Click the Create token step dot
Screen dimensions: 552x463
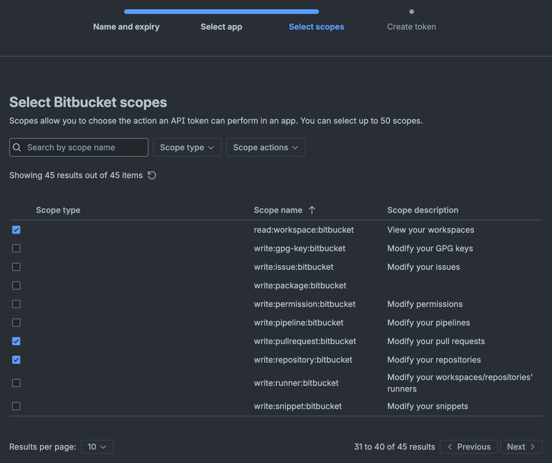point(412,12)
